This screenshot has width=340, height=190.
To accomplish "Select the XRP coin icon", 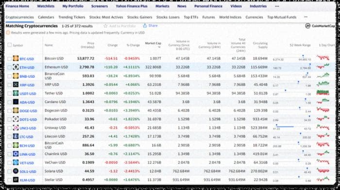I will coord(16,85).
